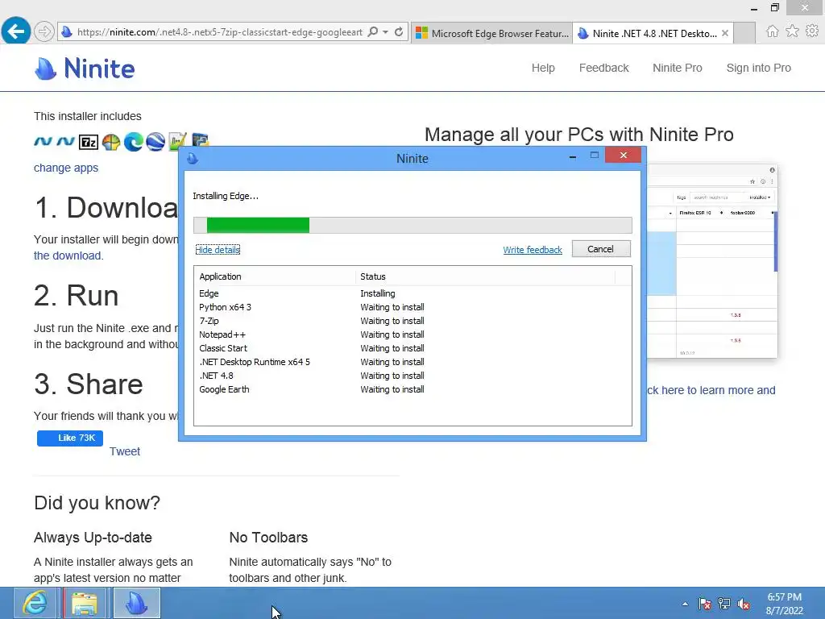Open the Help page link
This screenshot has width=825, height=619.
543,68
